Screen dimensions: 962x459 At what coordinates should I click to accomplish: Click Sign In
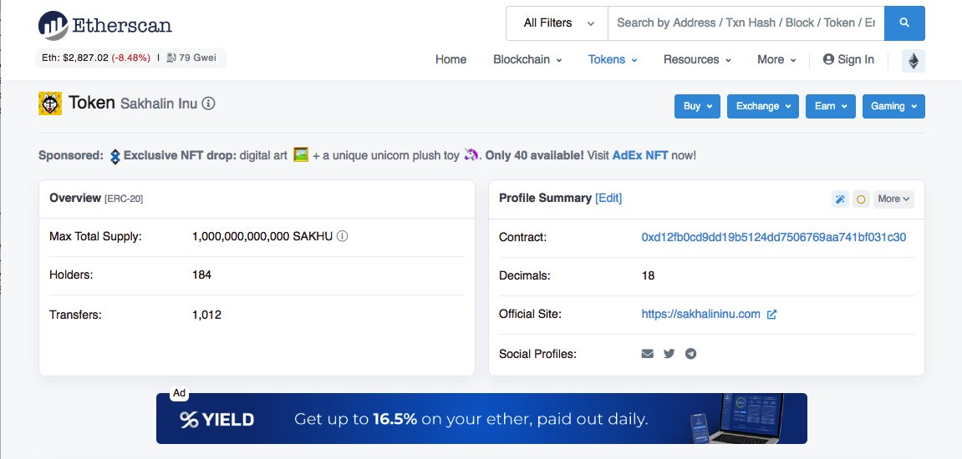[848, 59]
